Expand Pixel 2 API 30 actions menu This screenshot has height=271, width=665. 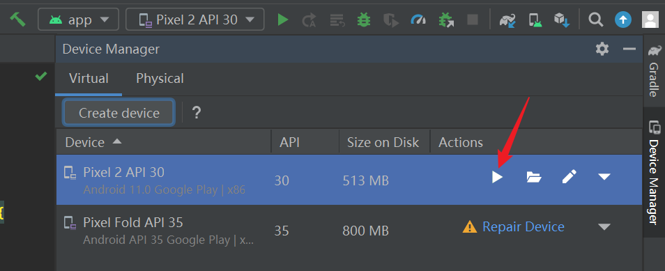click(x=604, y=176)
